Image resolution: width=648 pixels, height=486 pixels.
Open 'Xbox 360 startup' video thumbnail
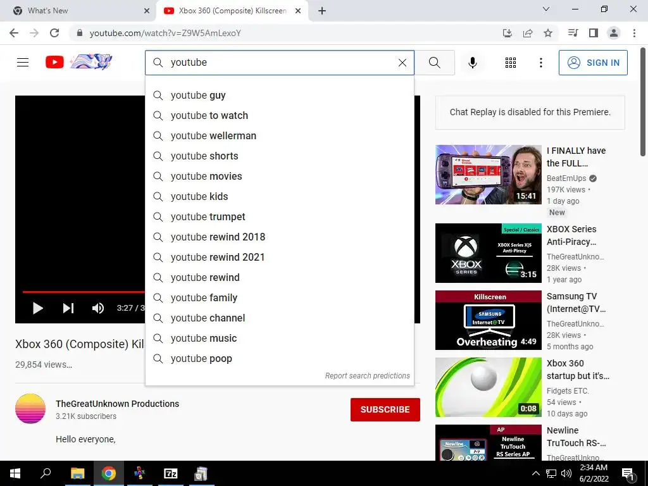tap(488, 387)
